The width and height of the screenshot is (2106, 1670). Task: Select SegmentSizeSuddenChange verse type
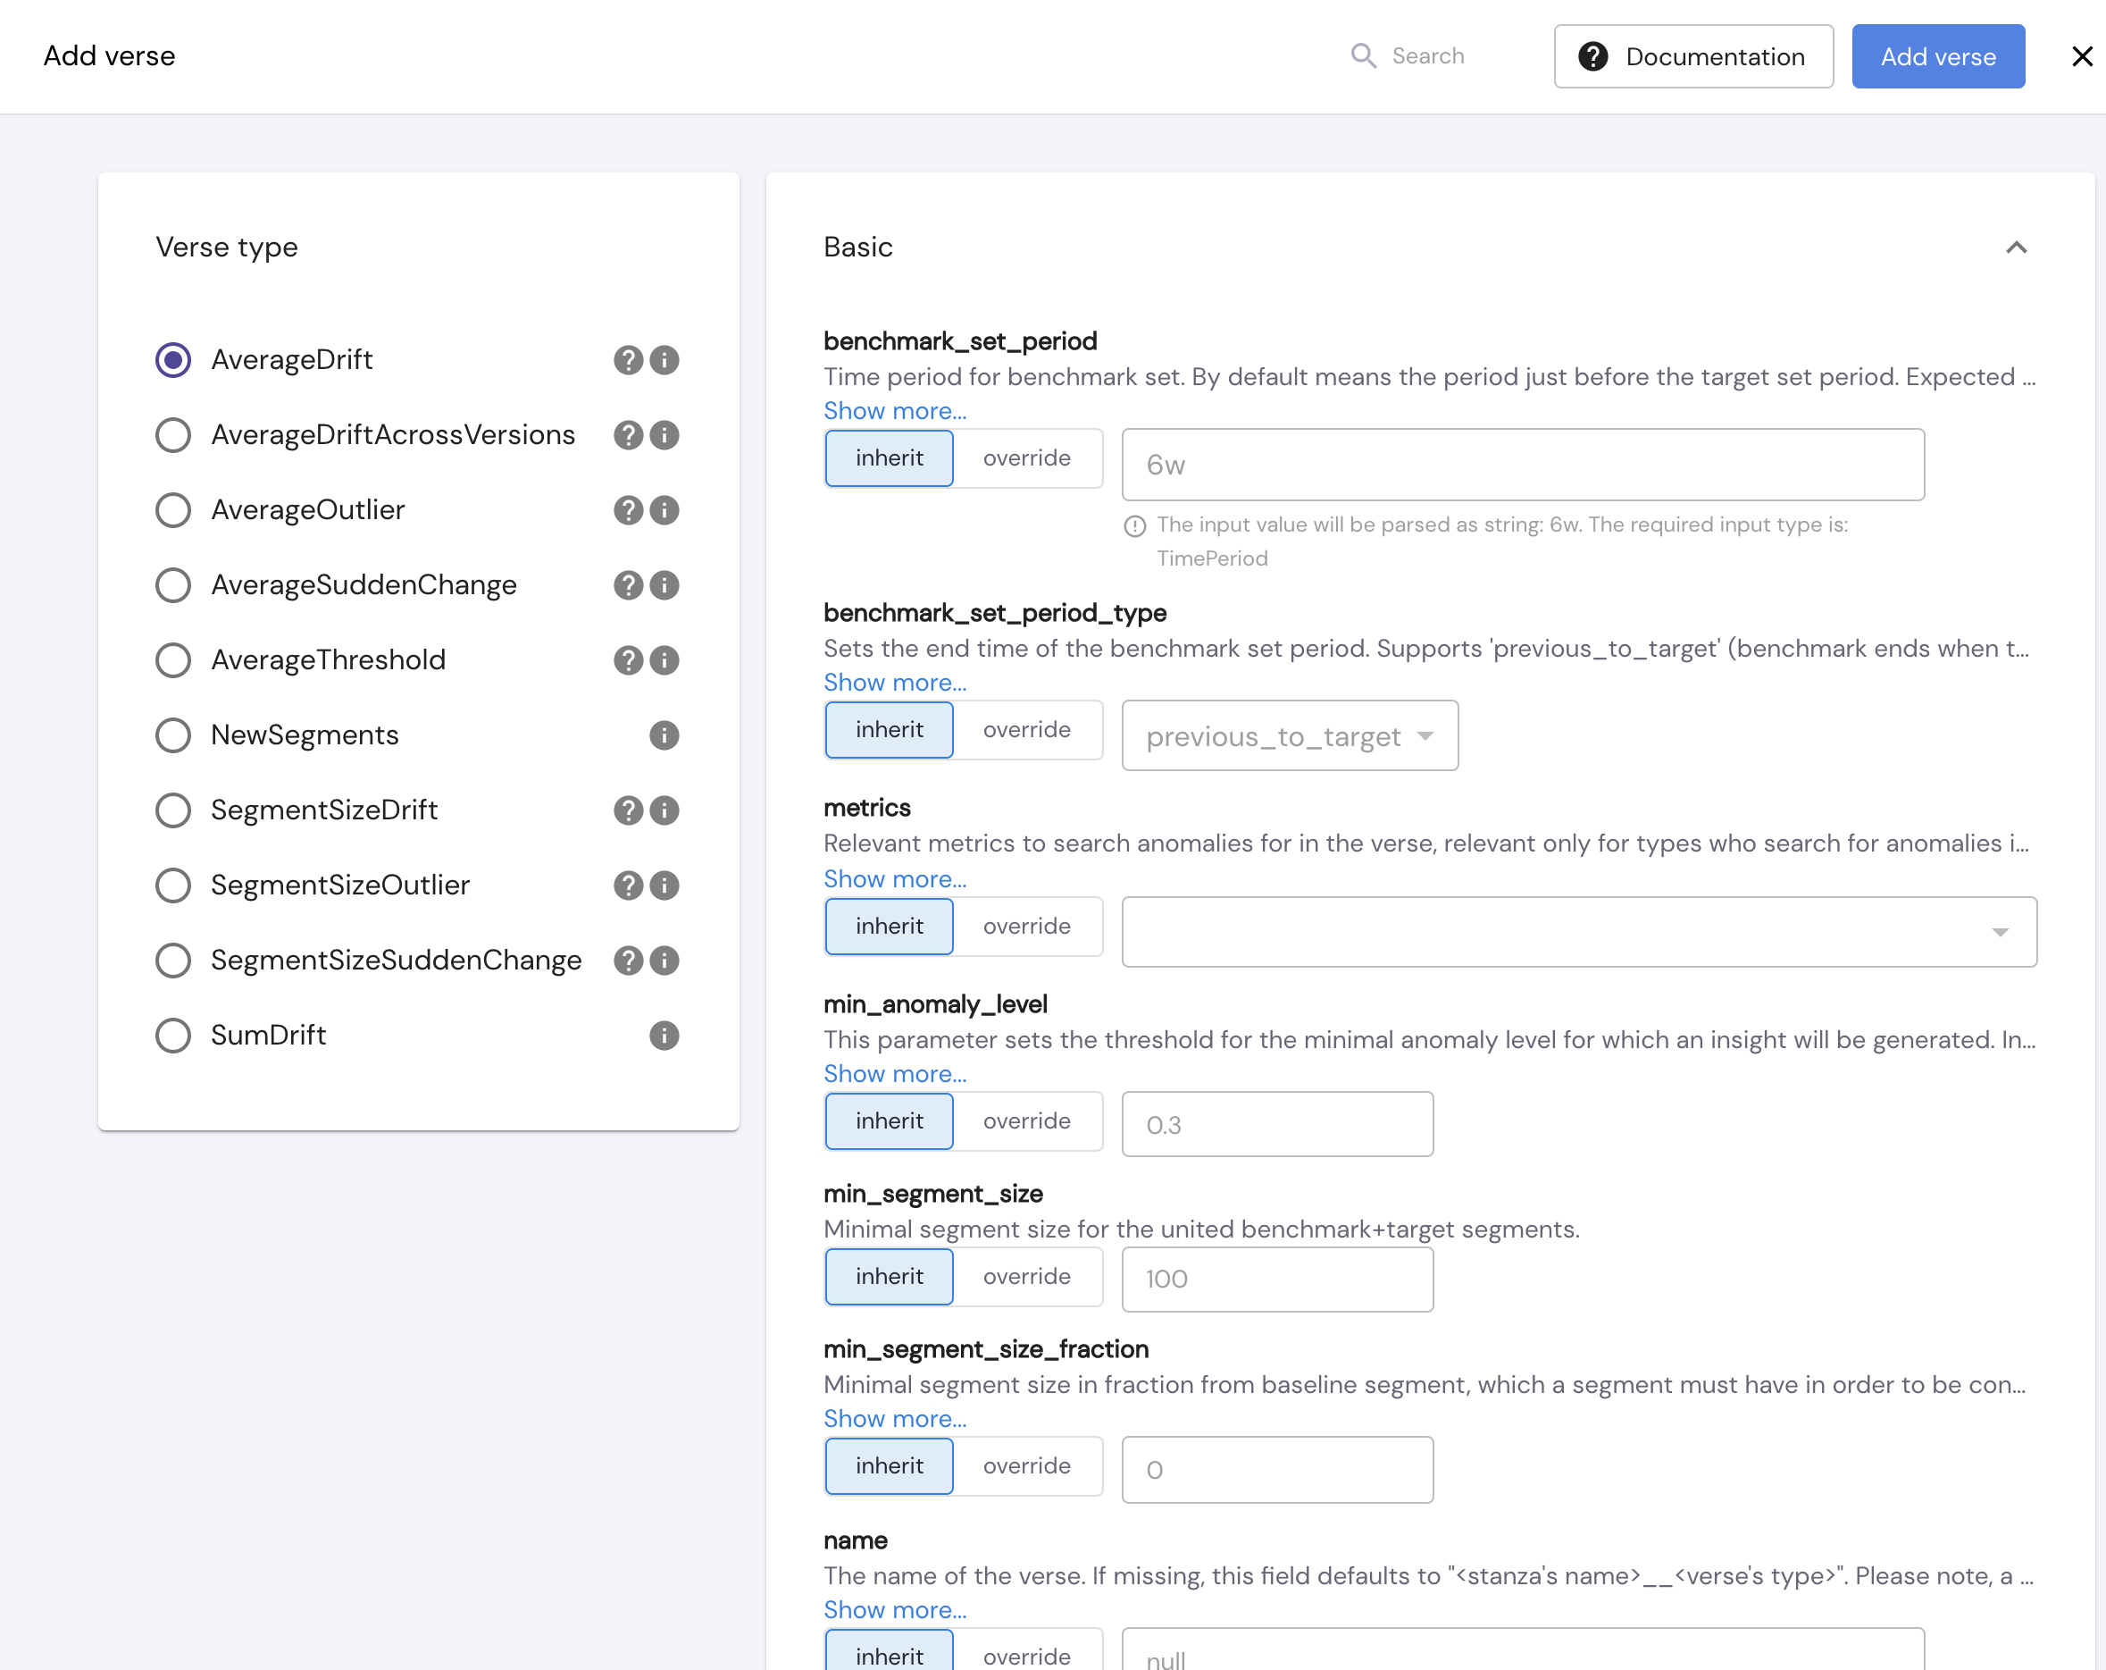(173, 960)
